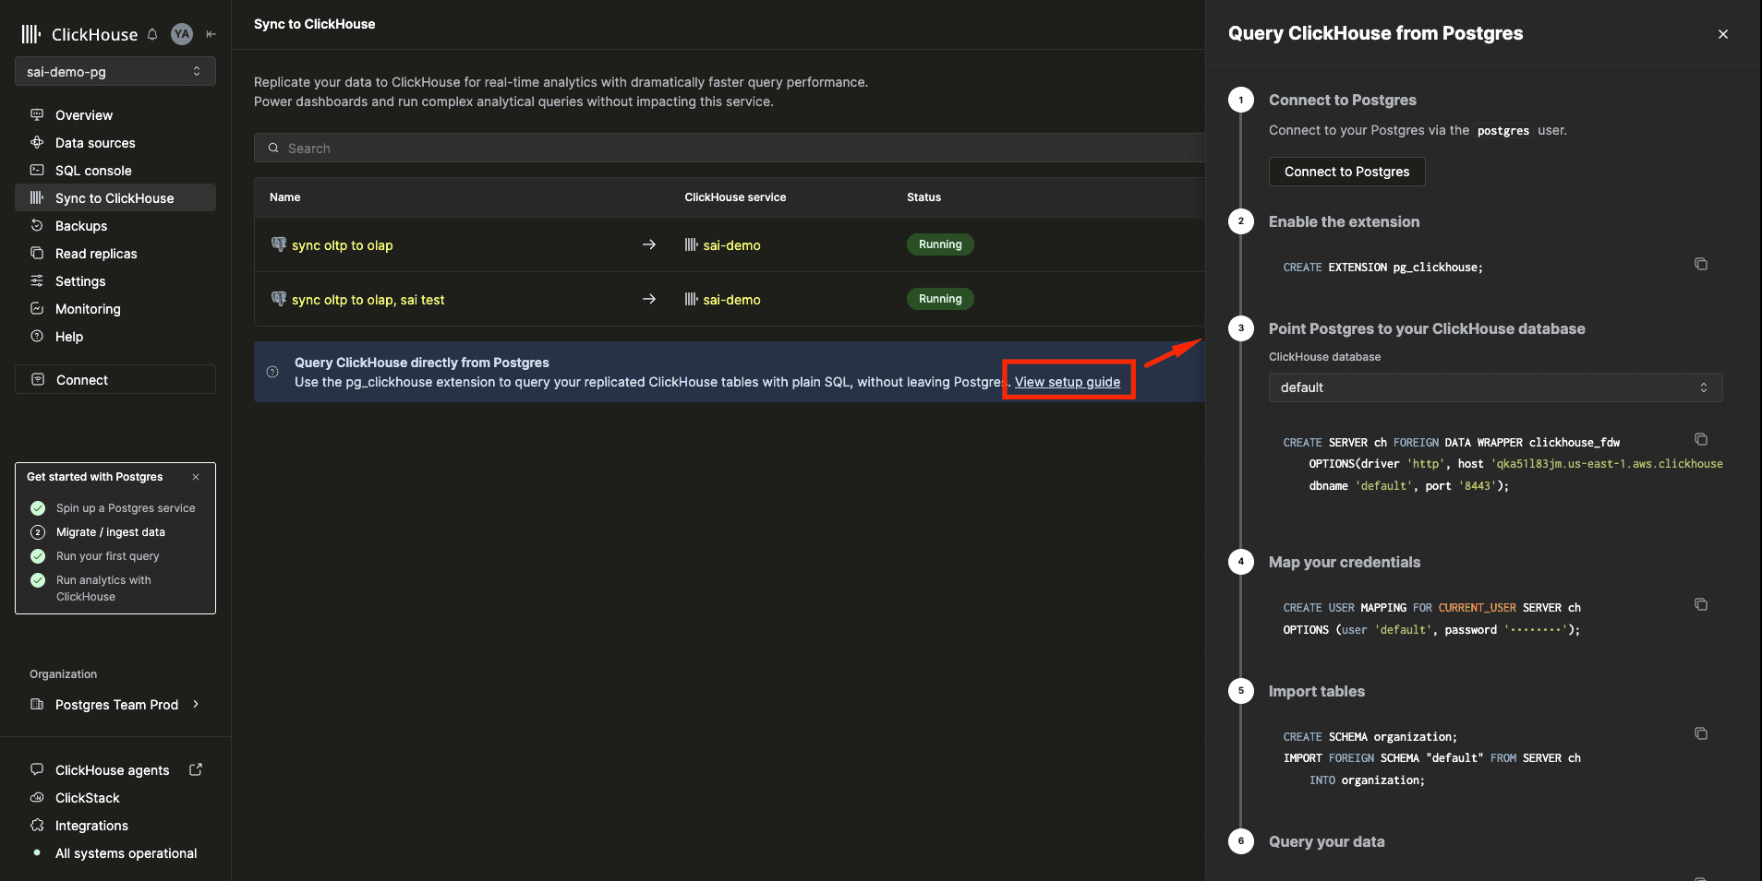Screen dimensions: 1762x881
Task: Click the Postgres elephant icon of 'sai test' row
Action: 279,299
